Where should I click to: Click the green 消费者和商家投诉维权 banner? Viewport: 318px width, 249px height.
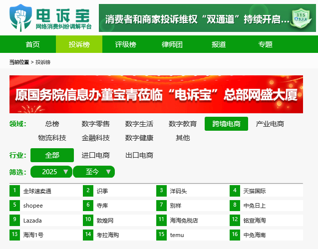[x=207, y=18]
